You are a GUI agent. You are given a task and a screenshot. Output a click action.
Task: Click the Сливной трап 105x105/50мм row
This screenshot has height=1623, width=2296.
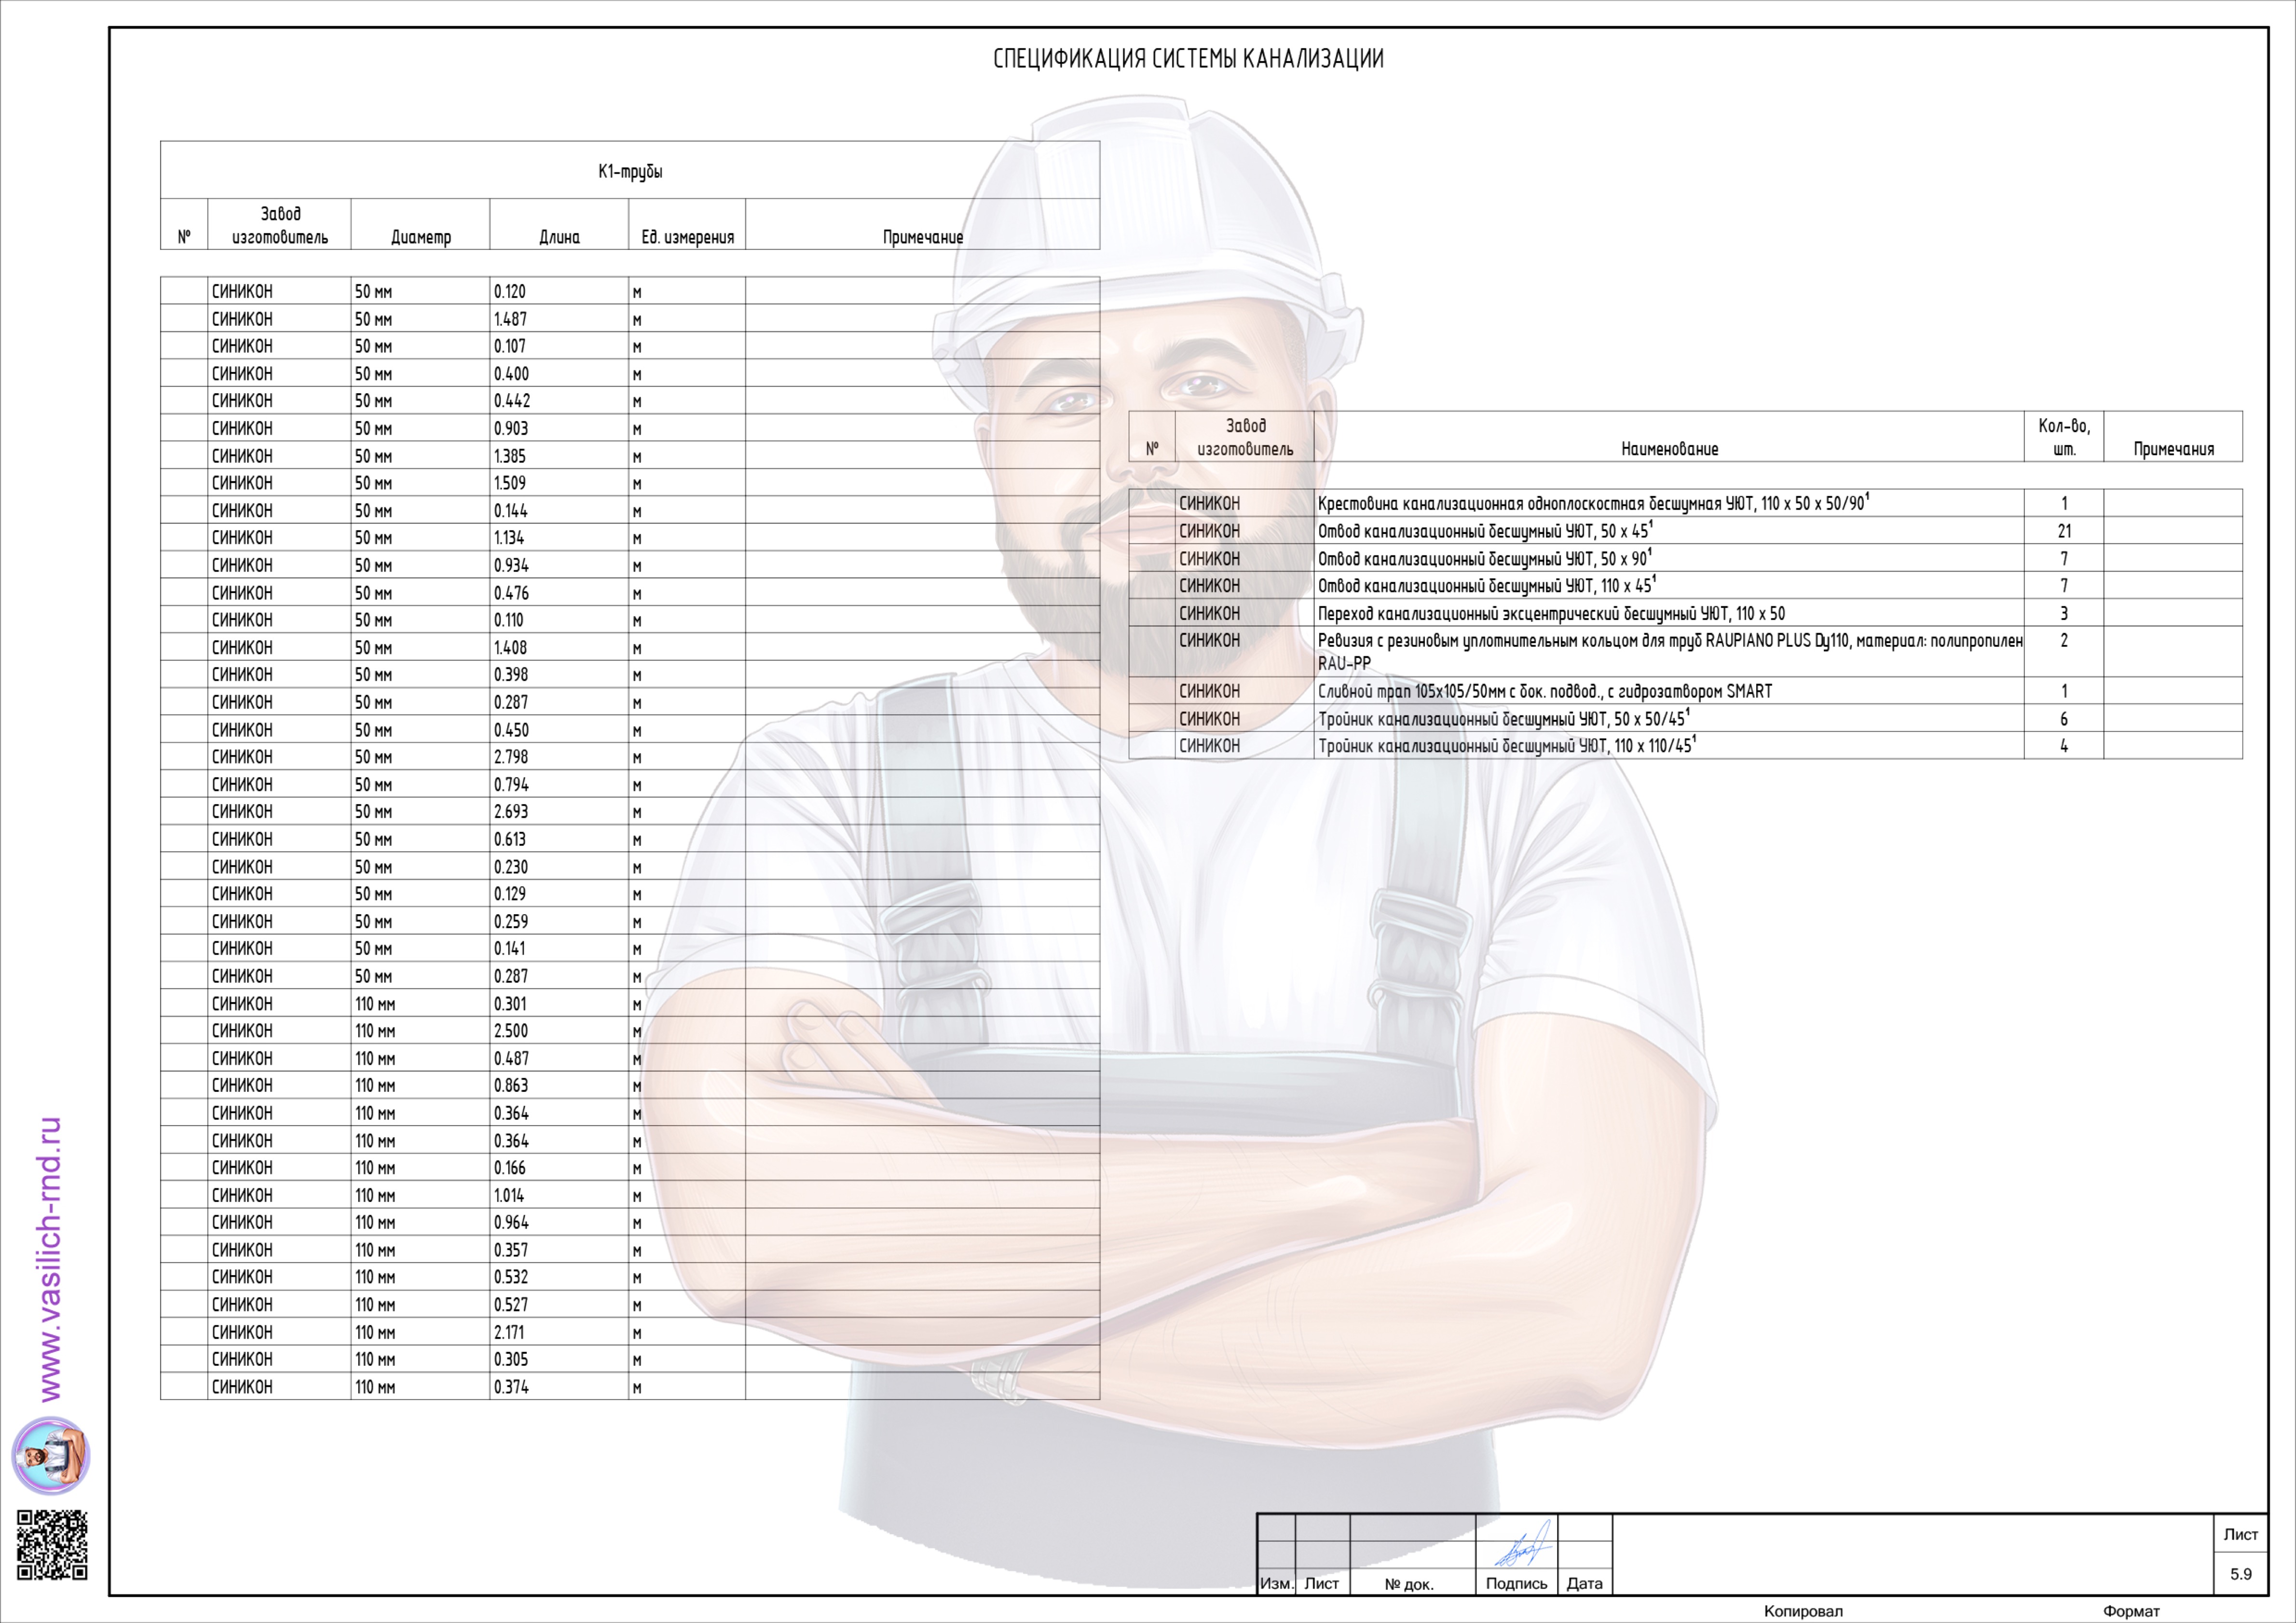pyautogui.click(x=1544, y=691)
